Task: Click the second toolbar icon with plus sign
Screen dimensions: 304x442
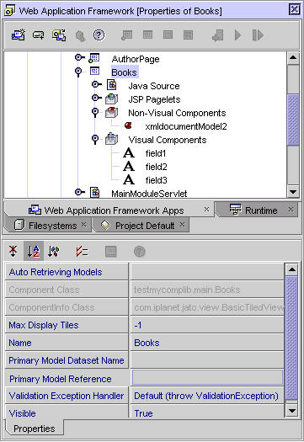Action: pyautogui.click(x=38, y=35)
